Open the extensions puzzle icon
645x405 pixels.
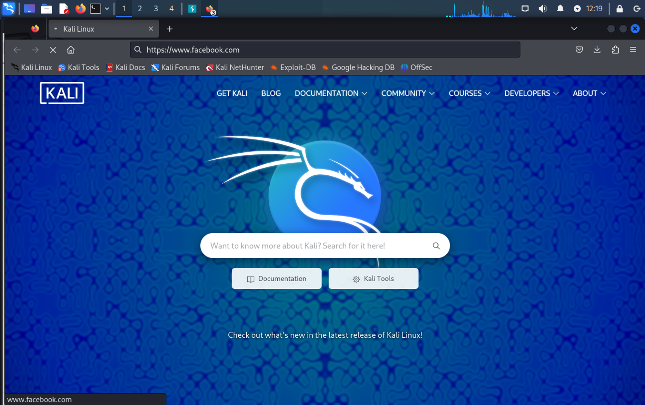pos(615,50)
